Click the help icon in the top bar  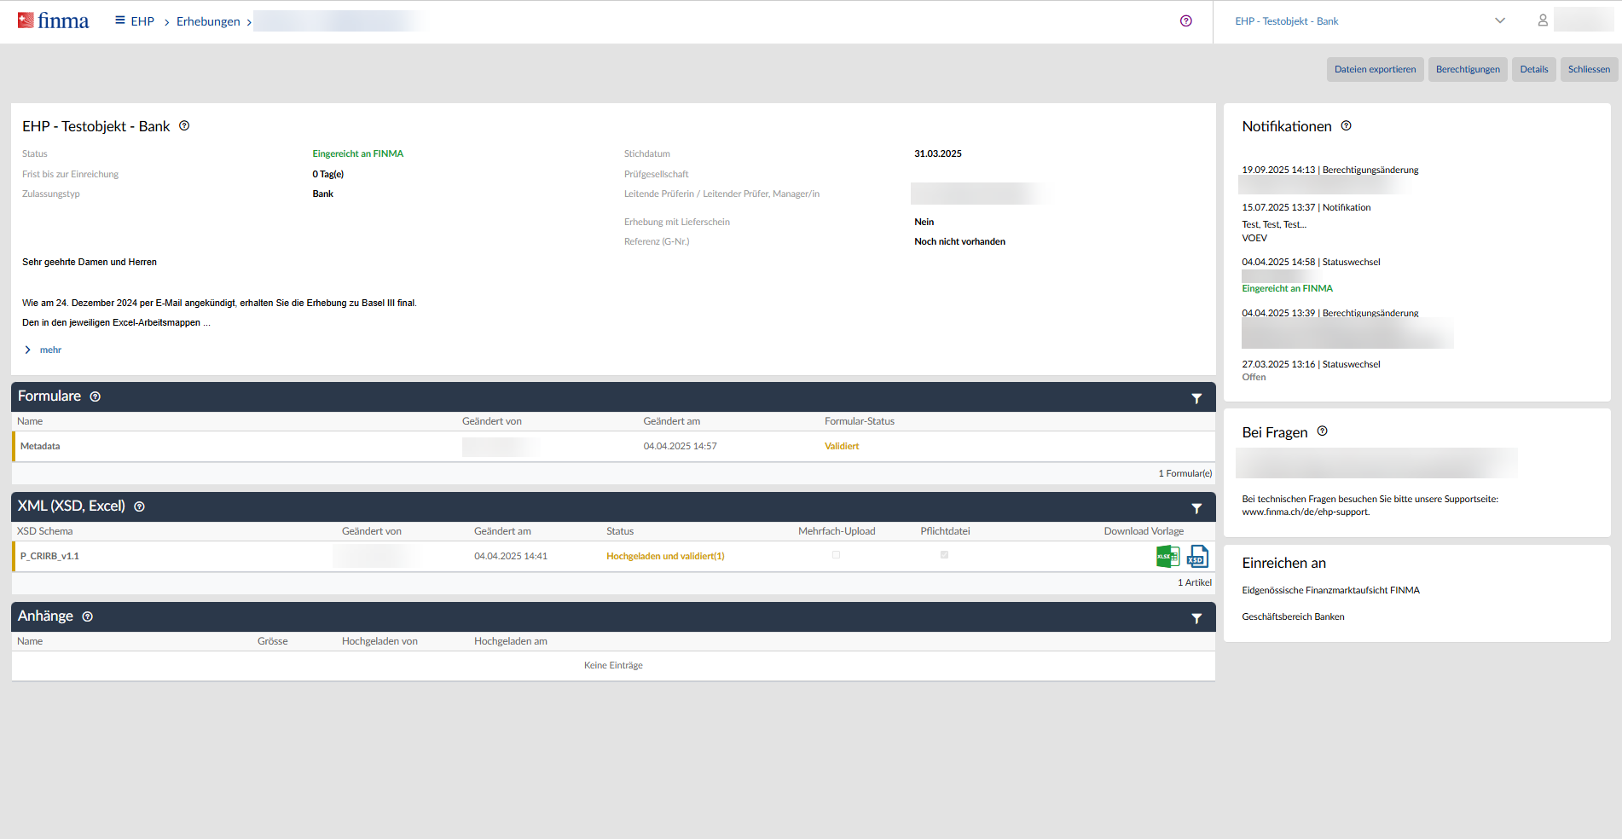coord(1185,21)
